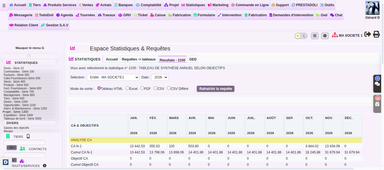The width and height of the screenshot is (384, 170).
Task: Open the chat bubbles side widget
Action: pos(377,83)
